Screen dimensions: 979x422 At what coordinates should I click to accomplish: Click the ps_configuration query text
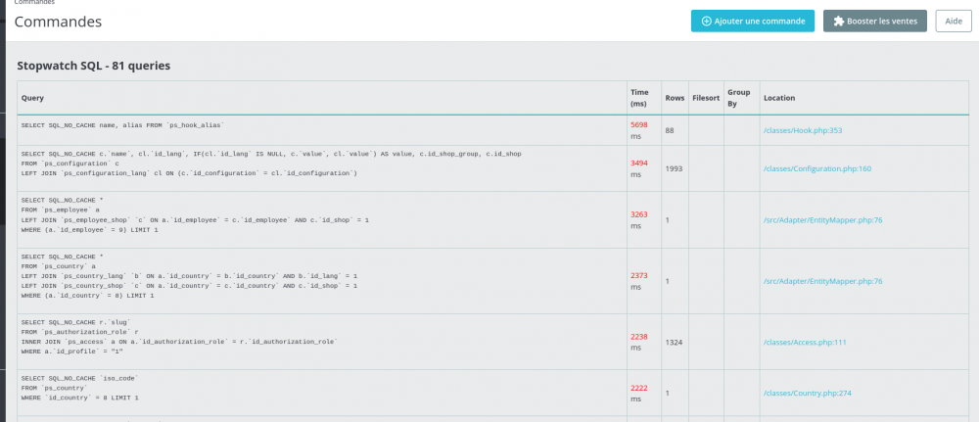(271, 163)
